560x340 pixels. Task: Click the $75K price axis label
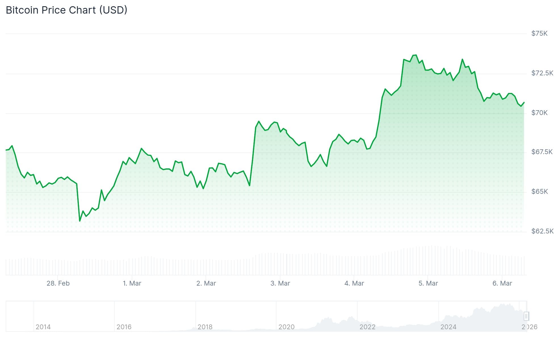539,34
